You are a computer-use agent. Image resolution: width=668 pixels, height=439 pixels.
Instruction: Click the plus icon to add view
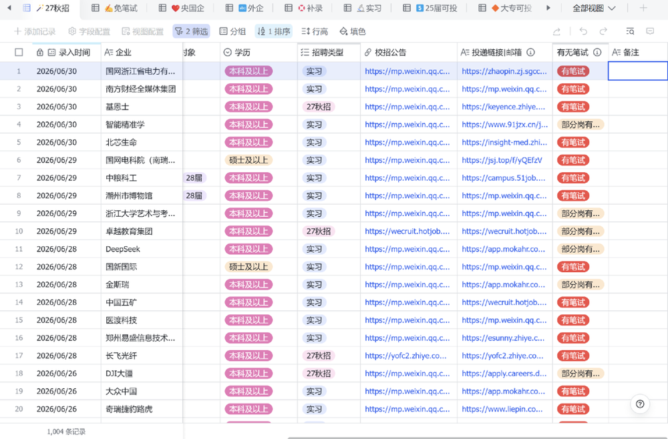[x=643, y=7]
